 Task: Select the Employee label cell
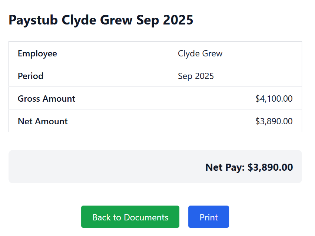pos(37,53)
